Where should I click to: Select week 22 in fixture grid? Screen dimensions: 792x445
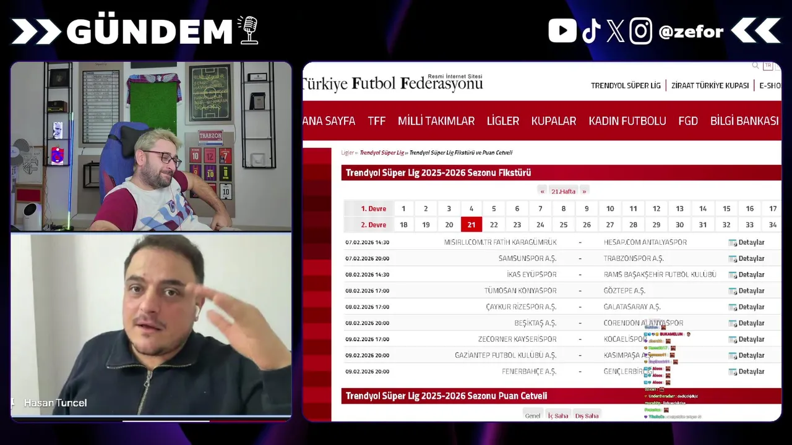point(494,225)
